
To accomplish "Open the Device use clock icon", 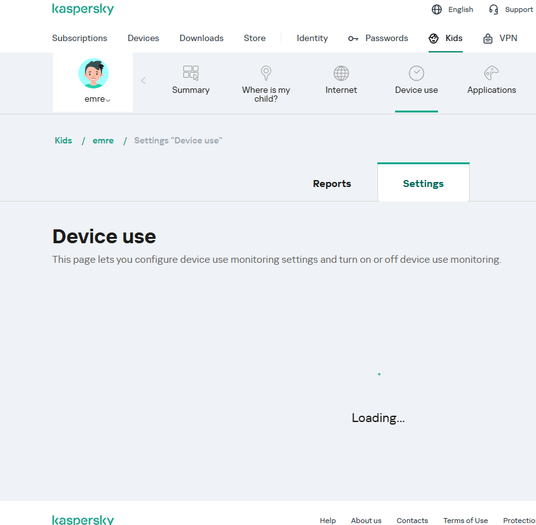I will (x=417, y=73).
